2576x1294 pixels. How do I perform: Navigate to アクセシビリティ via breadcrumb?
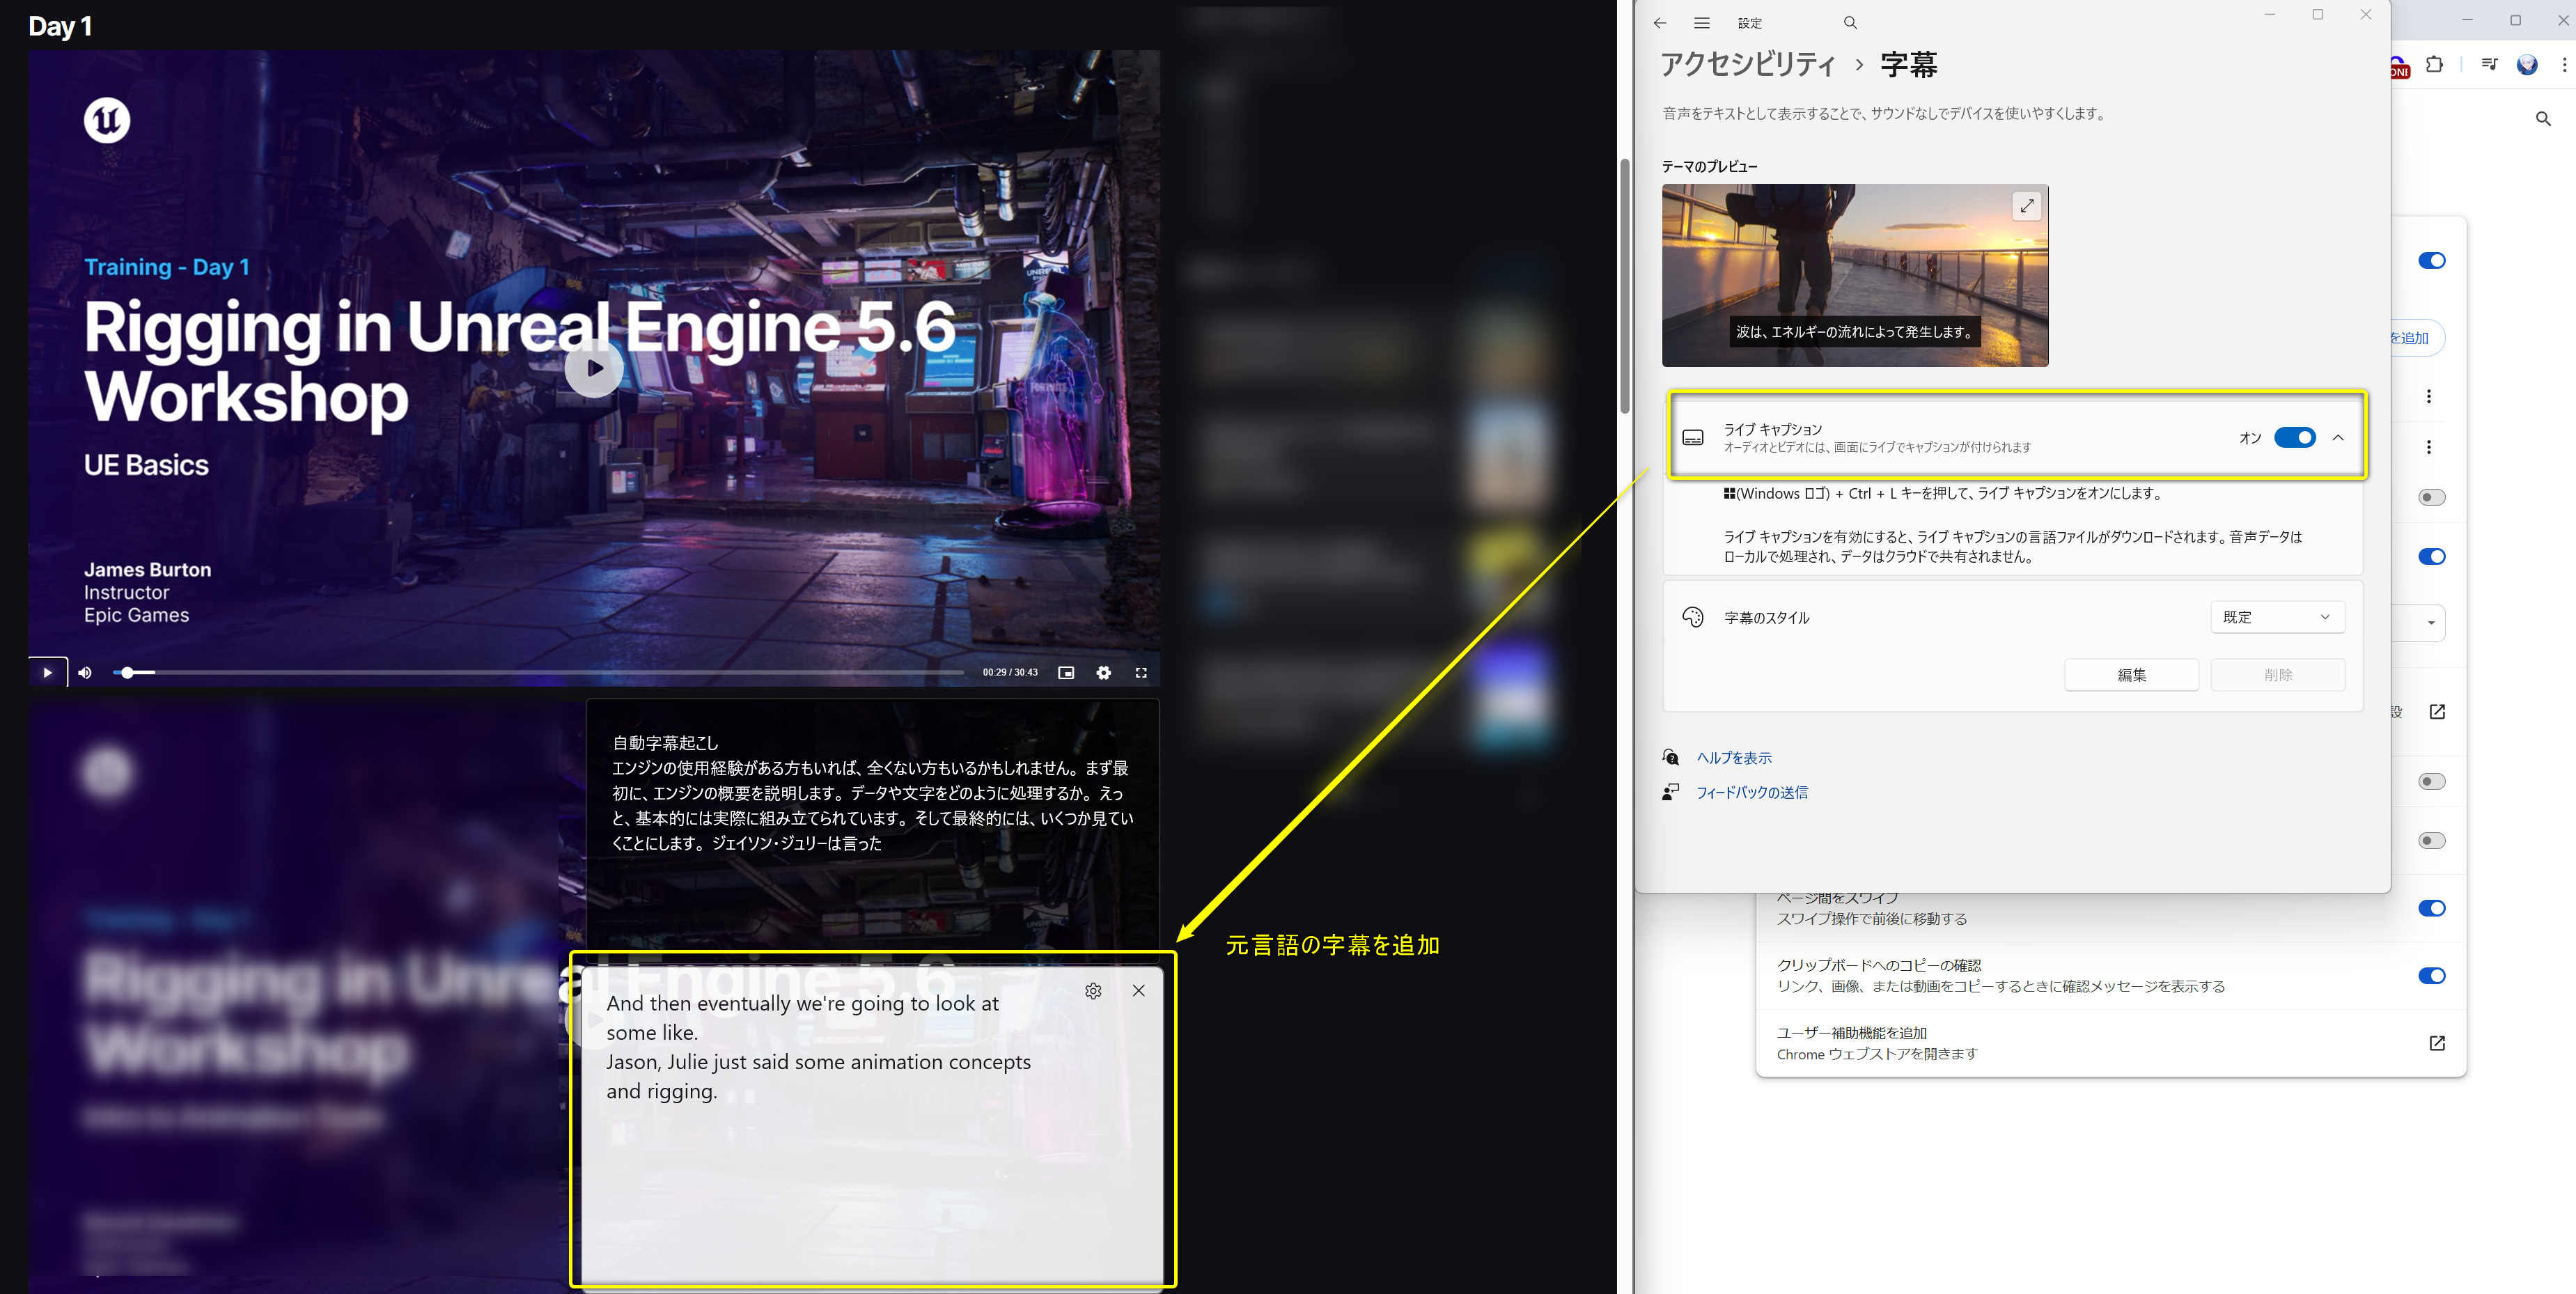[x=1747, y=64]
